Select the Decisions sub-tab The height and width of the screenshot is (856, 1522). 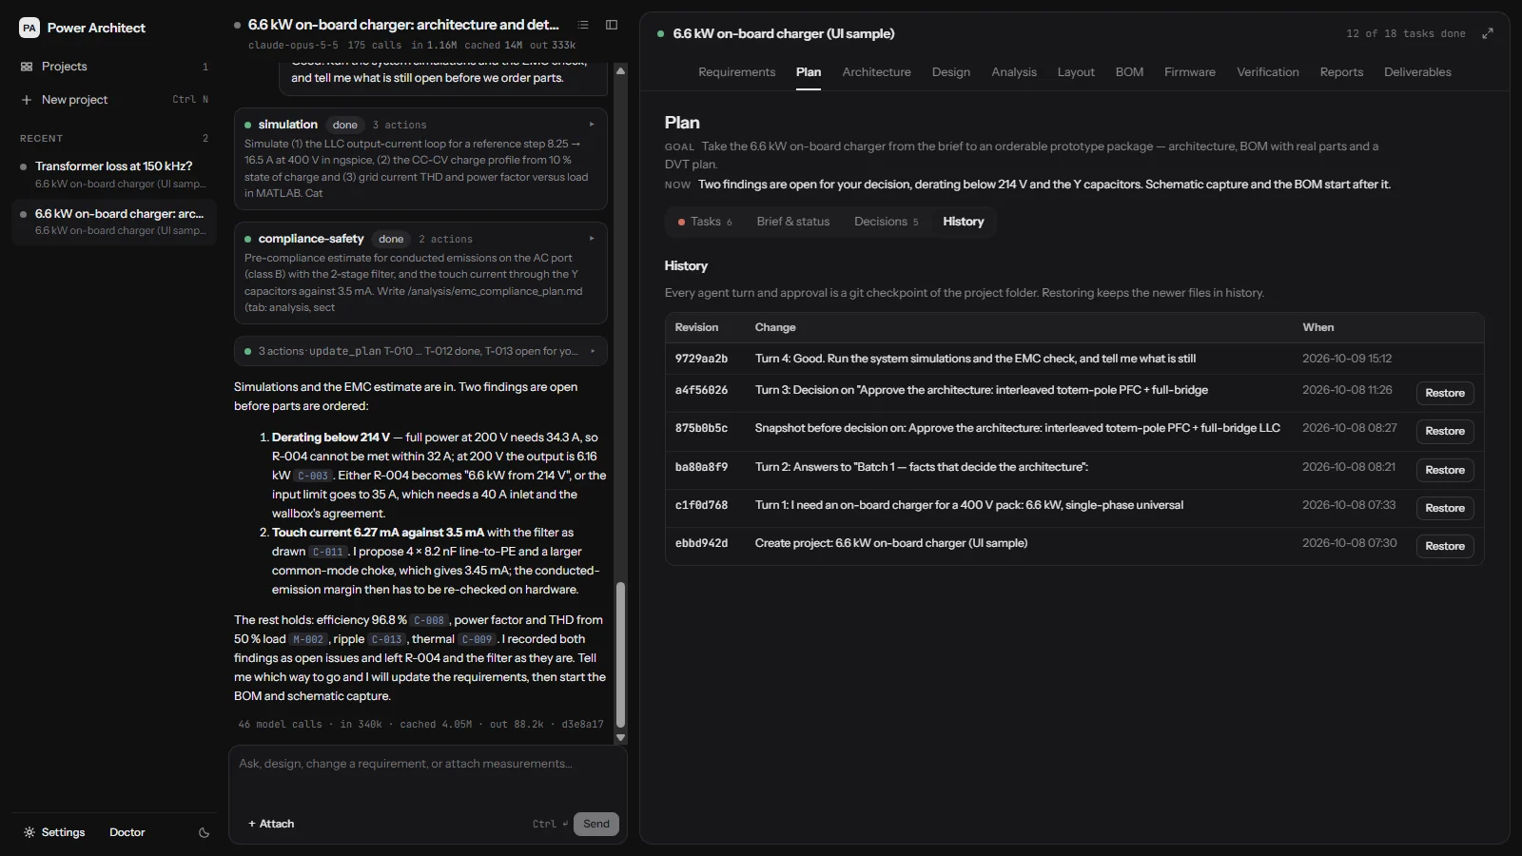(x=887, y=222)
